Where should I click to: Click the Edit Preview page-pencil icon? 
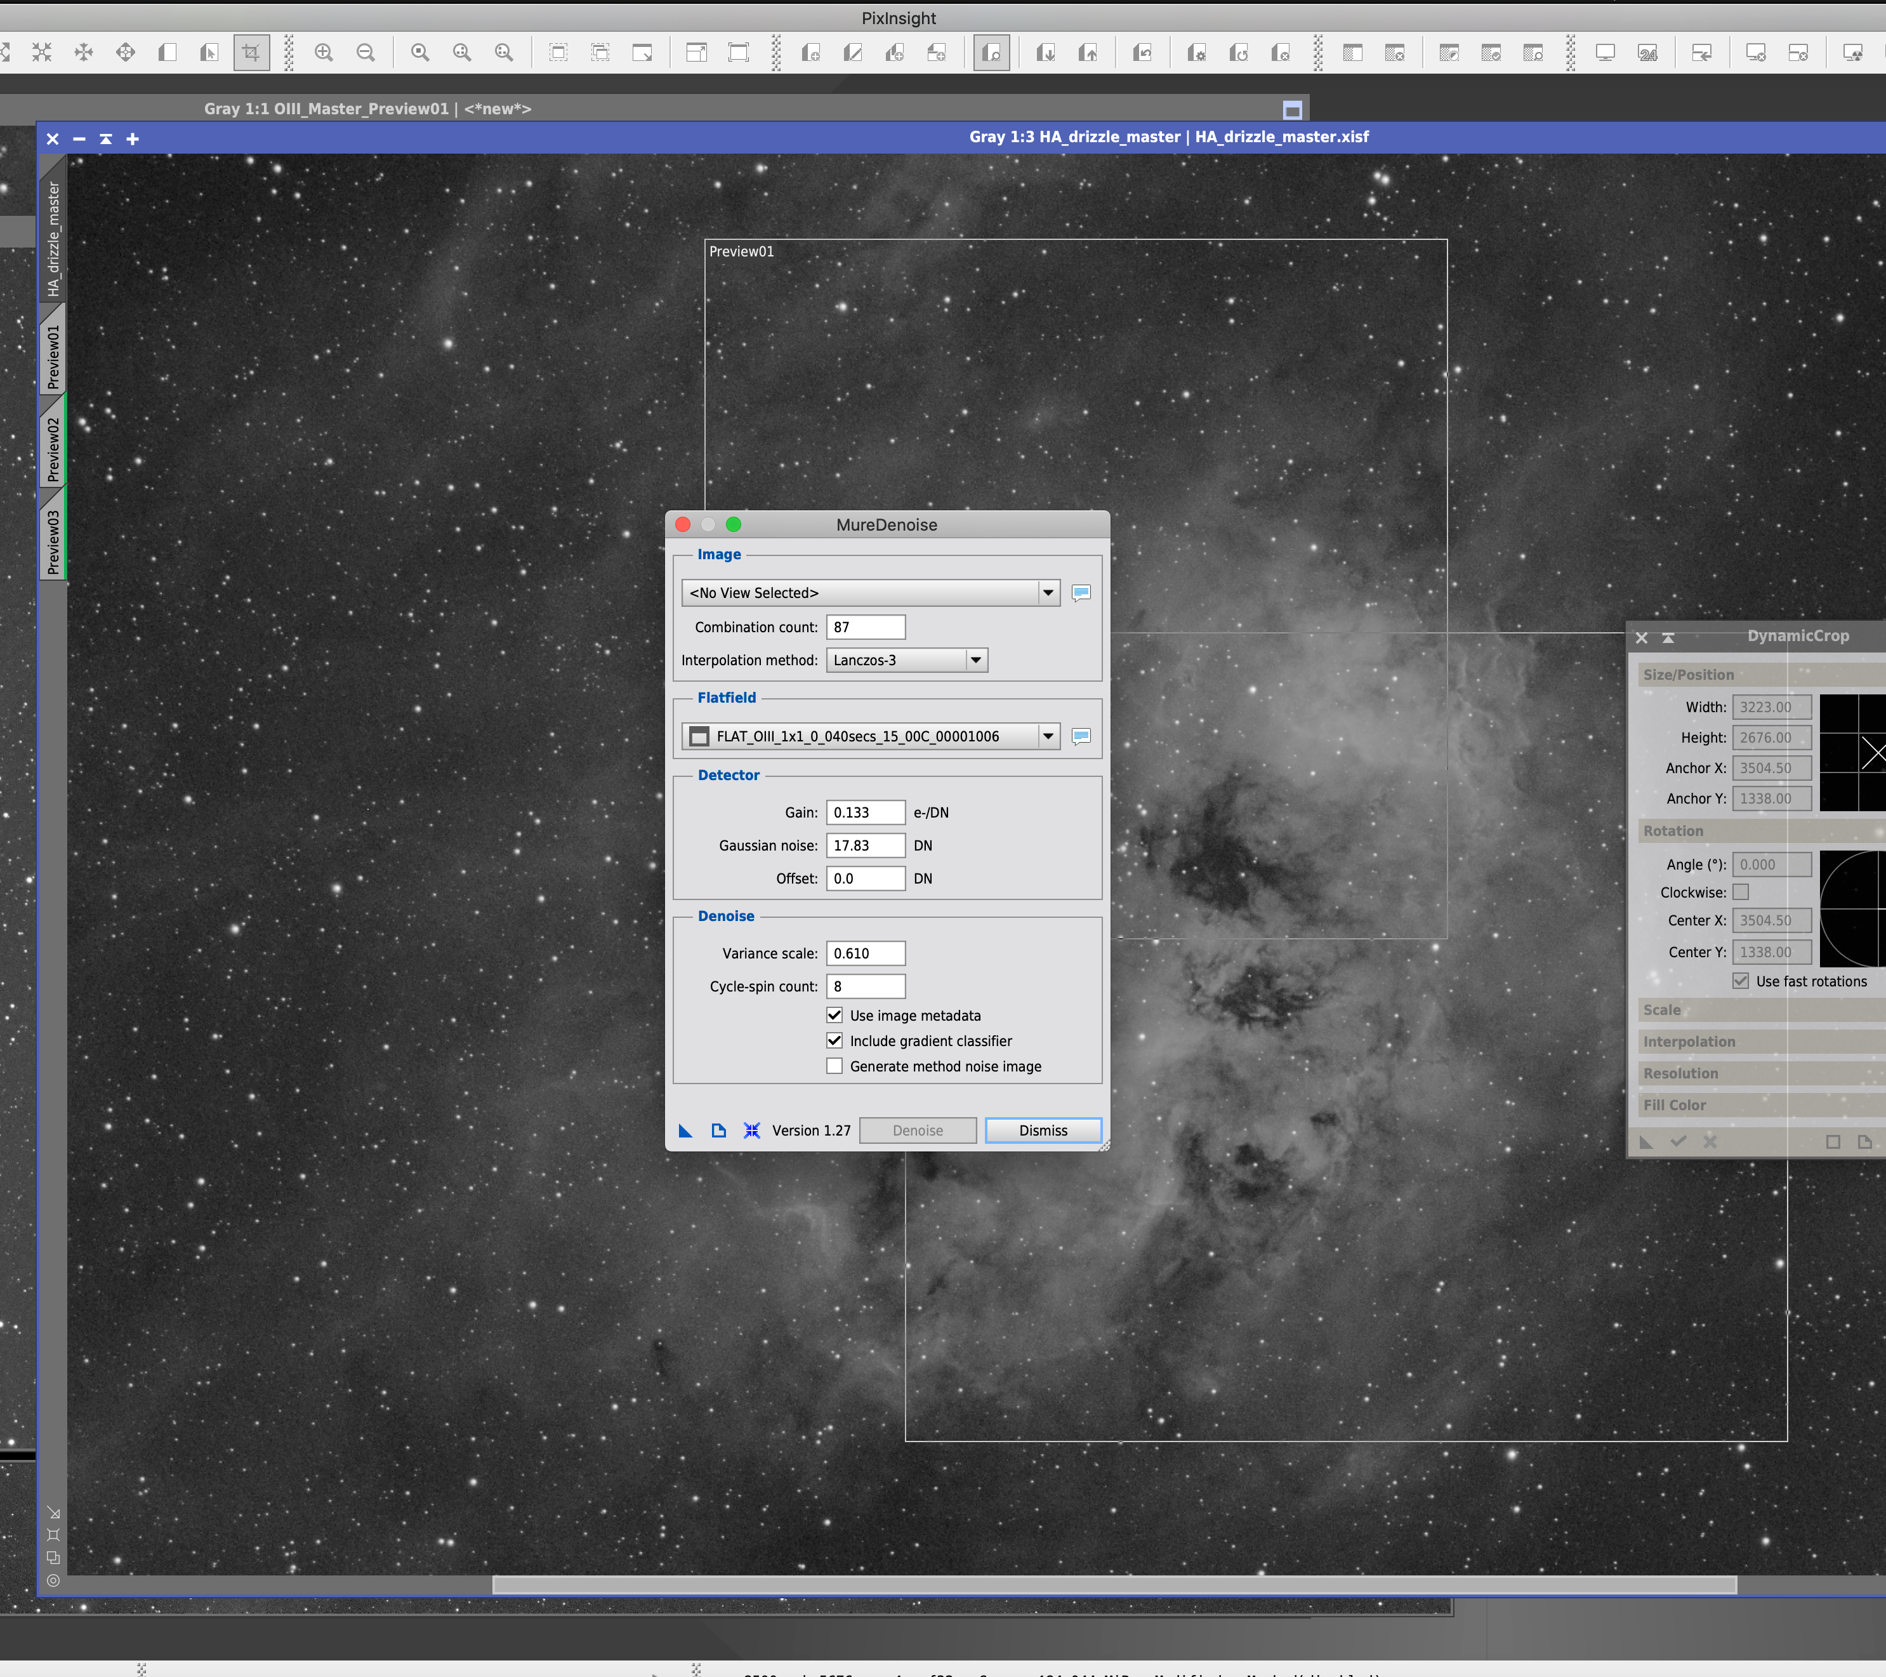point(853,53)
